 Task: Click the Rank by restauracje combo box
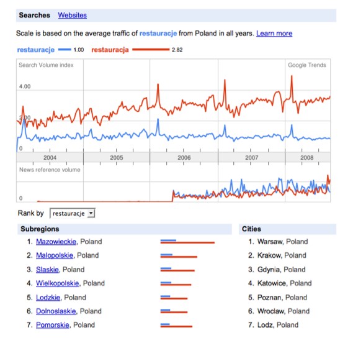pos(73,213)
